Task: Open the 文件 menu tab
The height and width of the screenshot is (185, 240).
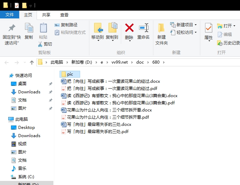Action: 10,15
